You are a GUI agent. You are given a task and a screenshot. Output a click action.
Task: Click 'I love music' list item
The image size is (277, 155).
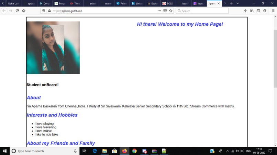[x=43, y=131]
